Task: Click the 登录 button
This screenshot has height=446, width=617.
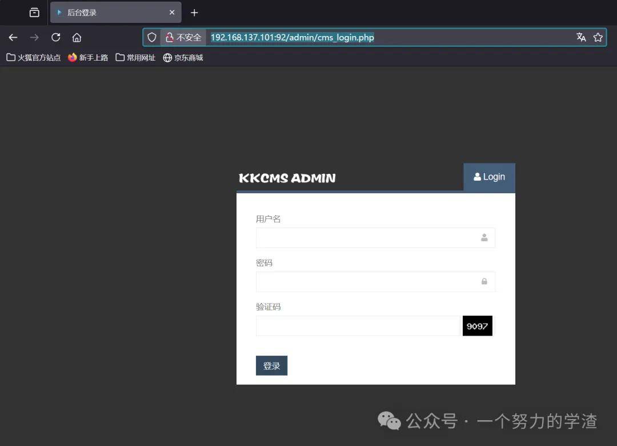Action: [271, 365]
